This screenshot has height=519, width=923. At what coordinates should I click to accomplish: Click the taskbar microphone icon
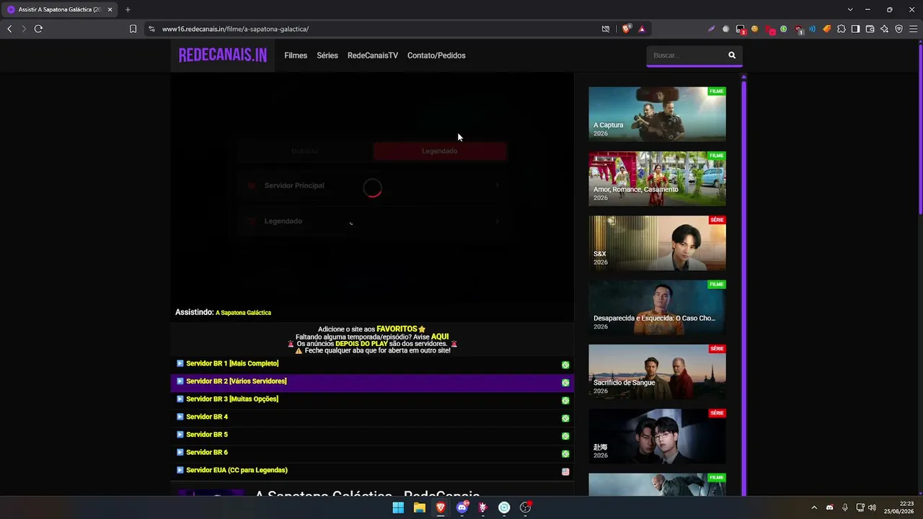point(845,507)
